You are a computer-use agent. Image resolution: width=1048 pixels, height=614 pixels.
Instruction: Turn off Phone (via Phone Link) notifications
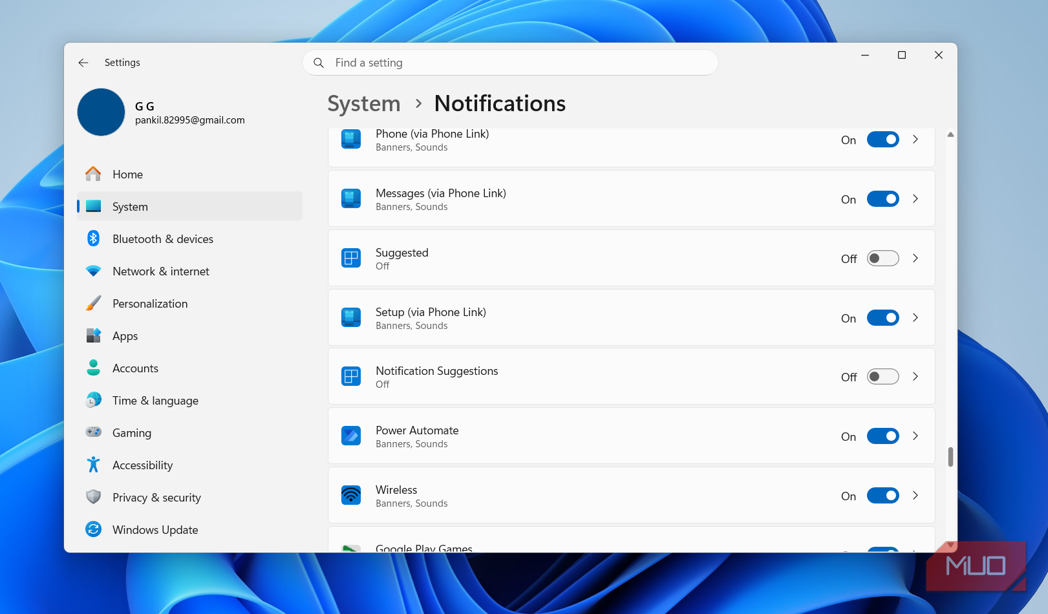coord(883,140)
